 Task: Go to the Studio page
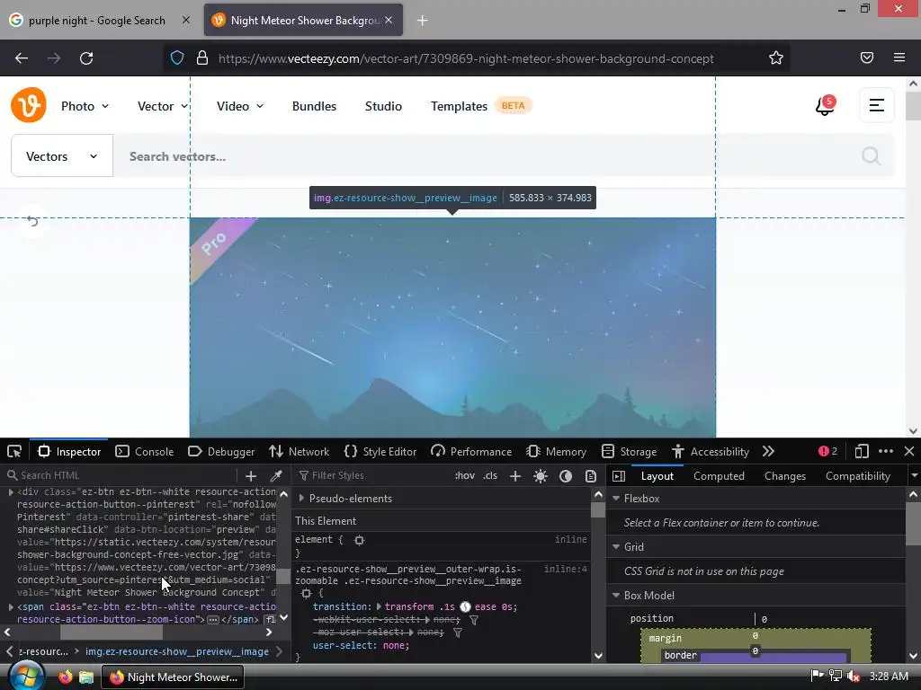[x=383, y=106]
